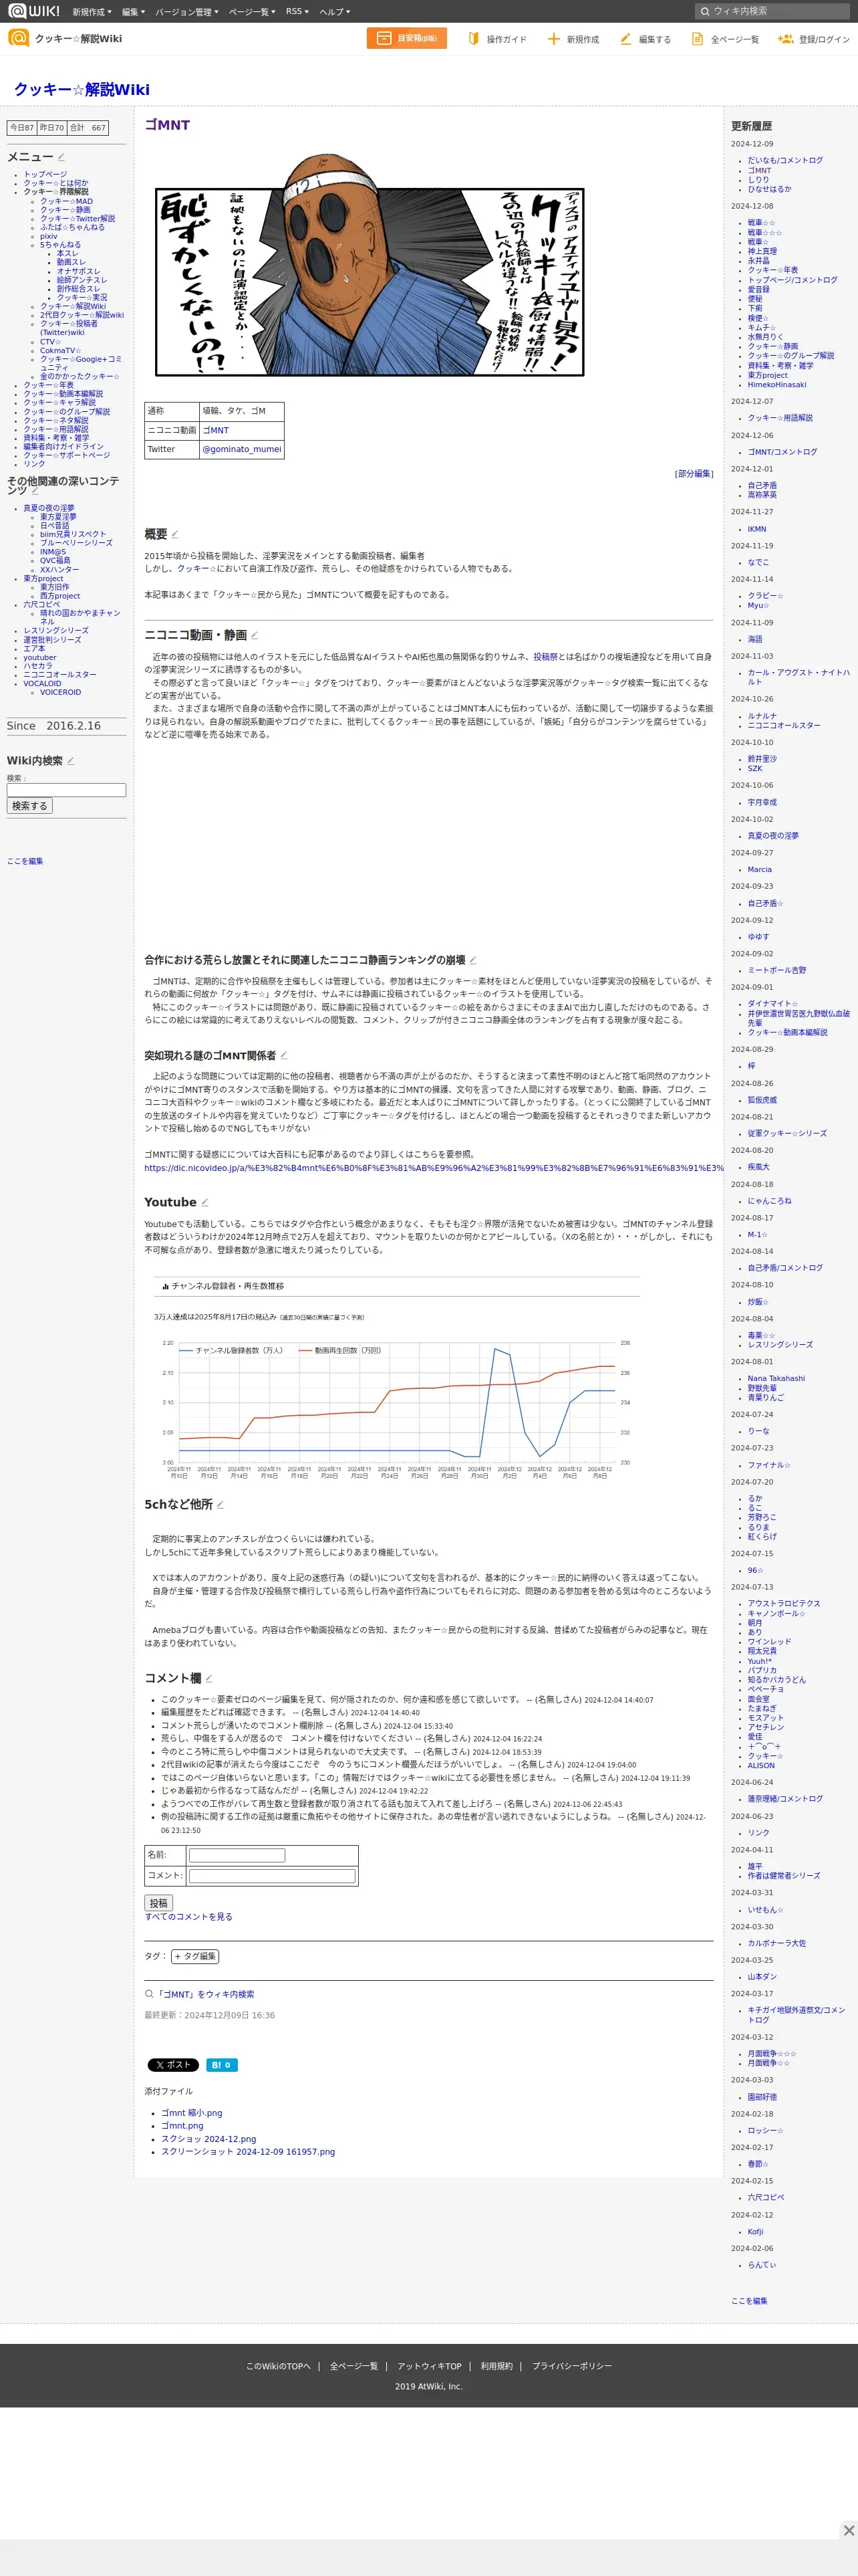Click the orange @ wiki icon beside site name
This screenshot has width=858, height=2576.
18,38
